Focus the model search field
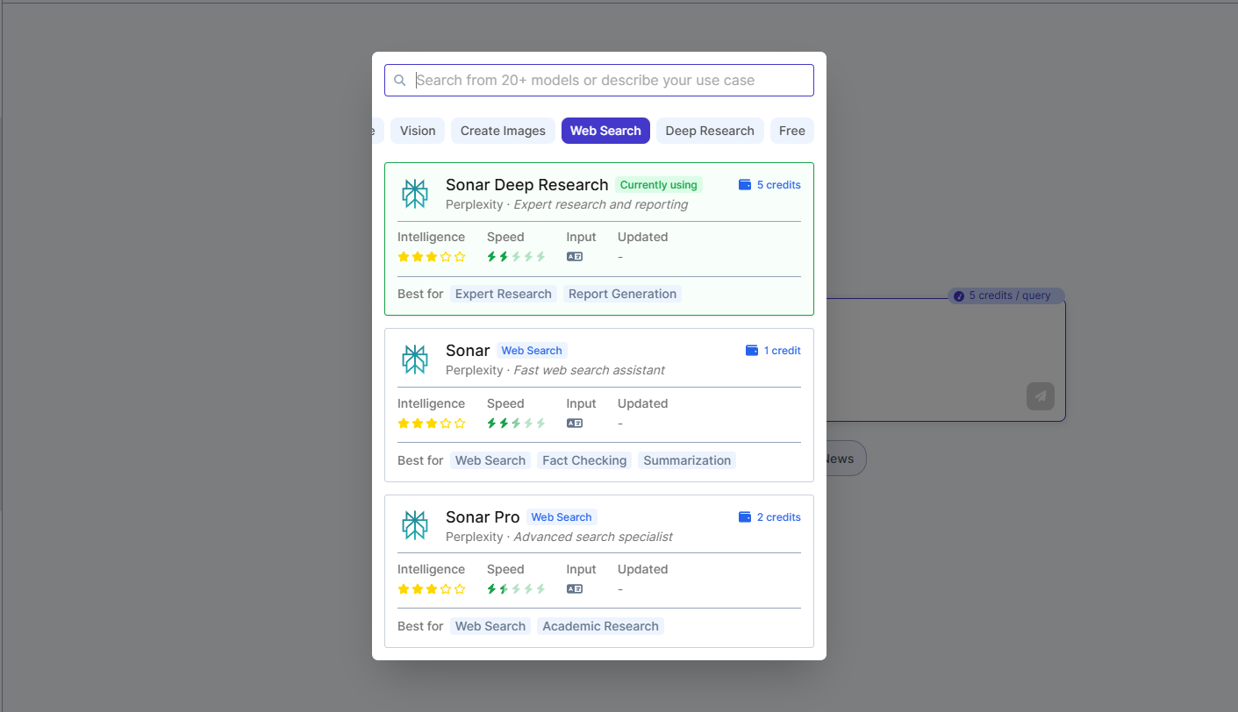Screen dimensions: 1238x712 click(x=605, y=81)
